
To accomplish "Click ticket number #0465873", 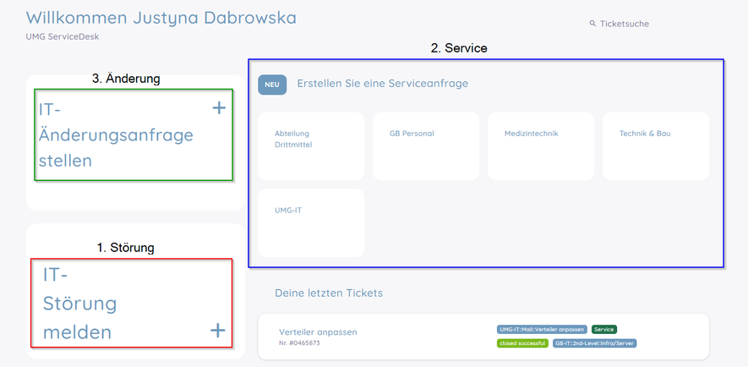I will click(299, 343).
